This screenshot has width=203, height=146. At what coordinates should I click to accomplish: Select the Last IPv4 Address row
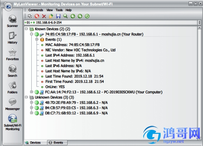pyautogui.click(x=70, y=55)
